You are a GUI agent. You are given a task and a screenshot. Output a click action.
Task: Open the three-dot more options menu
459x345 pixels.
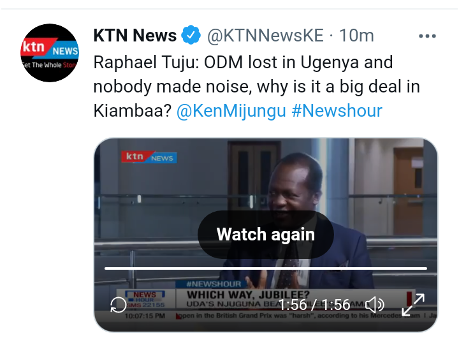point(427,36)
